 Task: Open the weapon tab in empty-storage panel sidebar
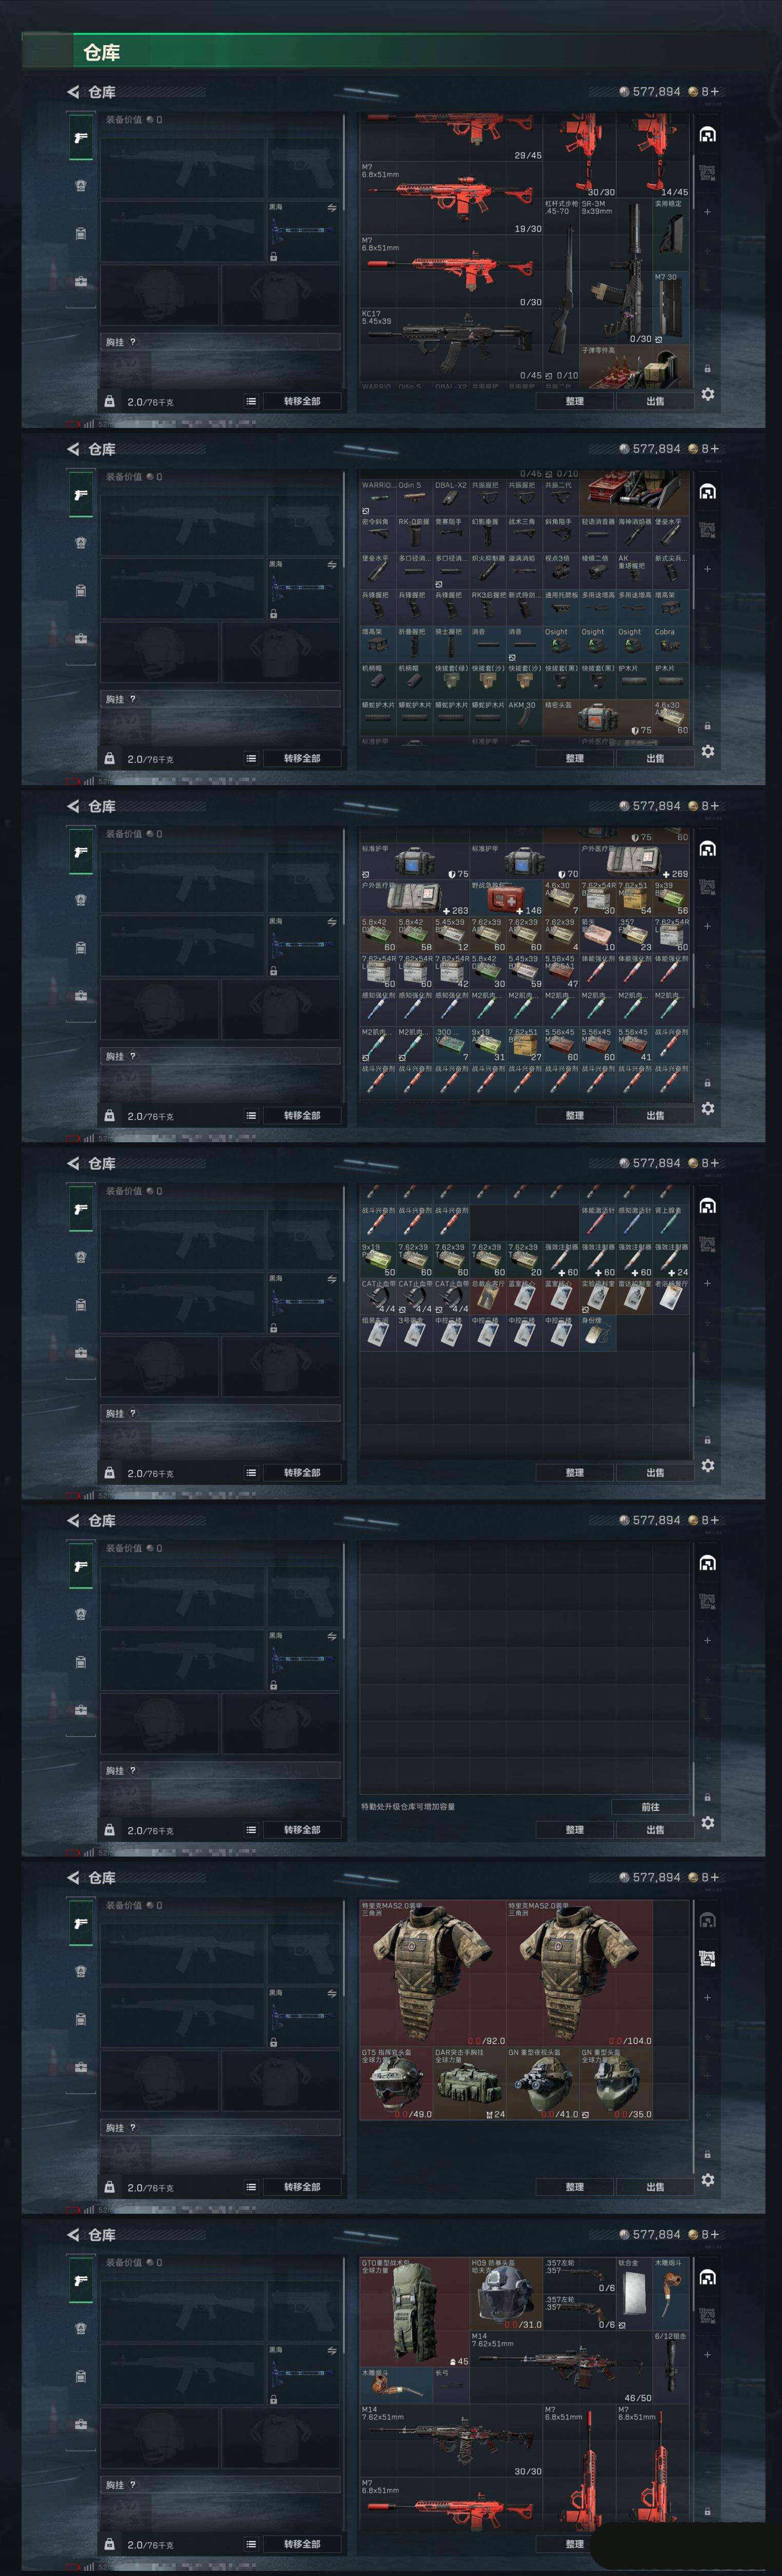[81, 1566]
